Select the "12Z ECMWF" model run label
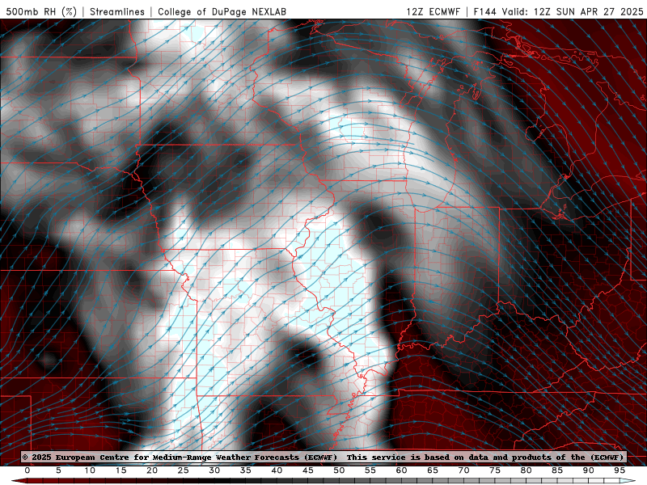Viewport: 647px width, 485px height. [x=433, y=11]
